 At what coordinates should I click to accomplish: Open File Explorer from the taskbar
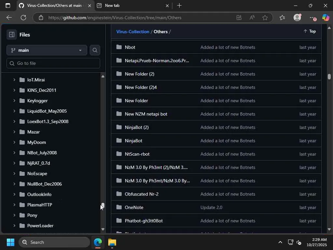pyautogui.click(x=112, y=242)
